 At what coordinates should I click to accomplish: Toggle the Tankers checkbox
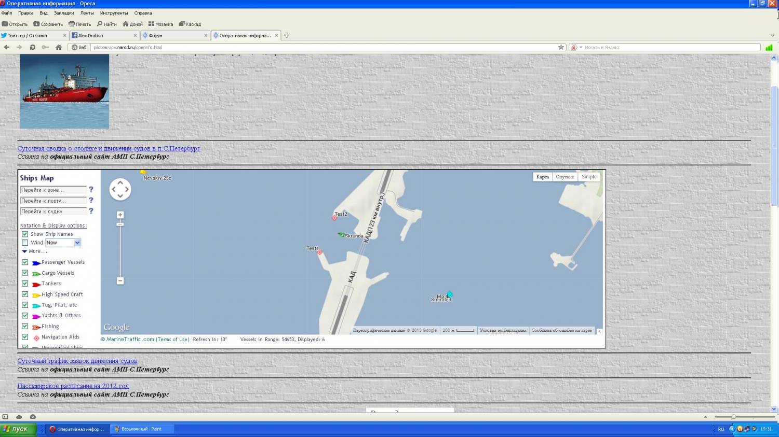25,284
